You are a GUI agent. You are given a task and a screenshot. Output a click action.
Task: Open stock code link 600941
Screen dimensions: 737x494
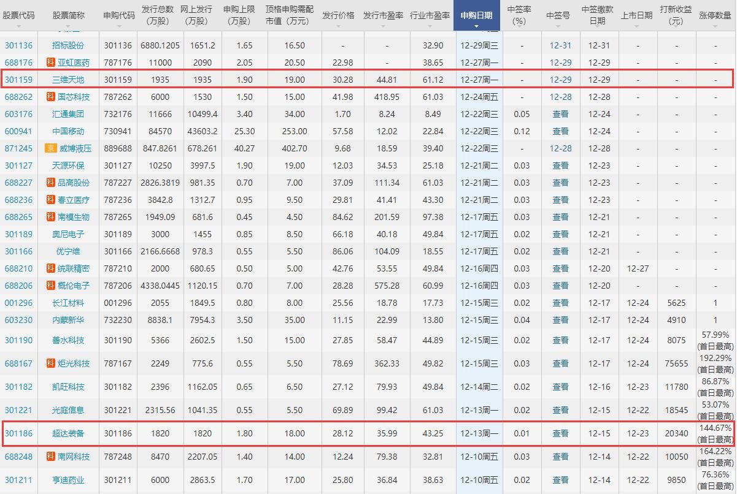point(19,131)
